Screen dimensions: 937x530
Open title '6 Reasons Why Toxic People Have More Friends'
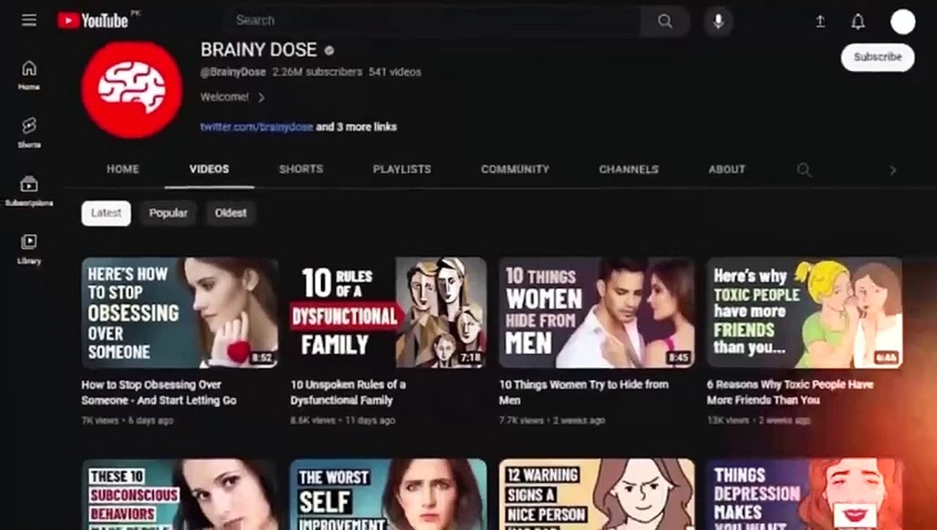click(790, 392)
